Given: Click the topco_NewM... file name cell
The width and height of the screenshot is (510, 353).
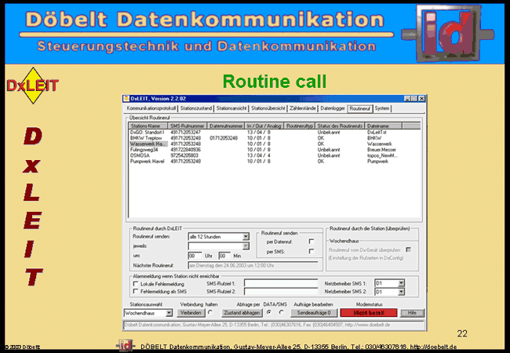Looking at the screenshot, I should click(x=383, y=155).
